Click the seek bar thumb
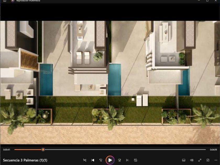 pyautogui.click(x=43, y=150)
